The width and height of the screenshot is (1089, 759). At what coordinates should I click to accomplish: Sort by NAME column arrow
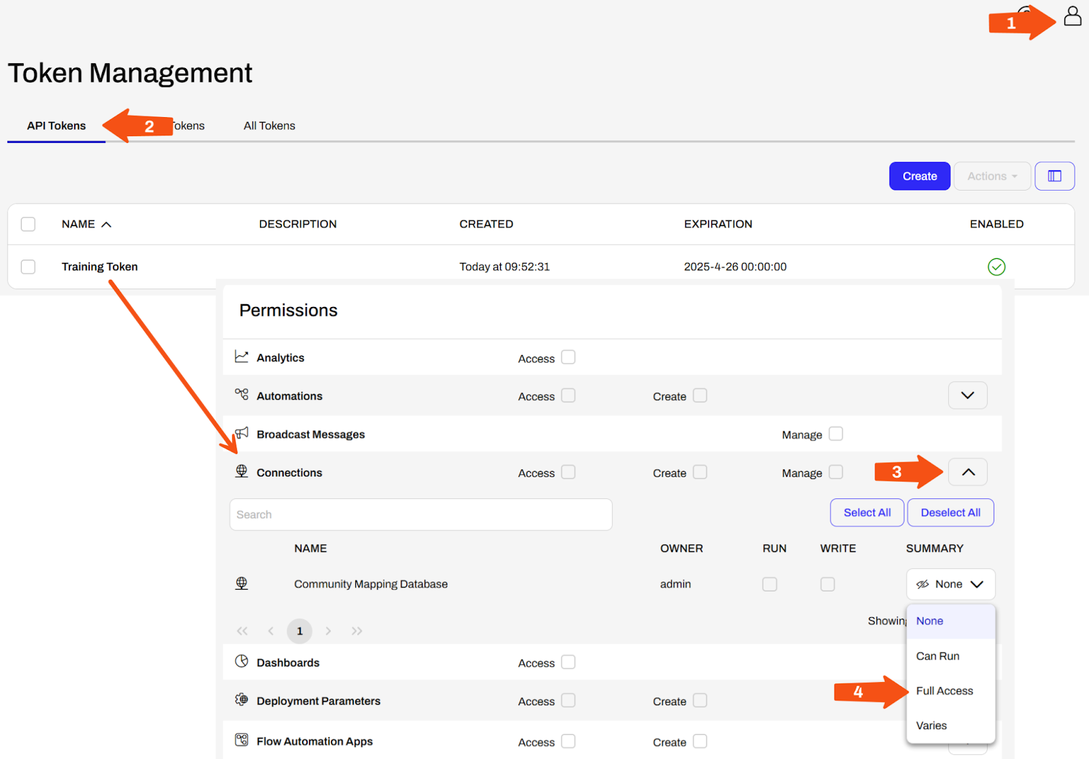pyautogui.click(x=106, y=224)
